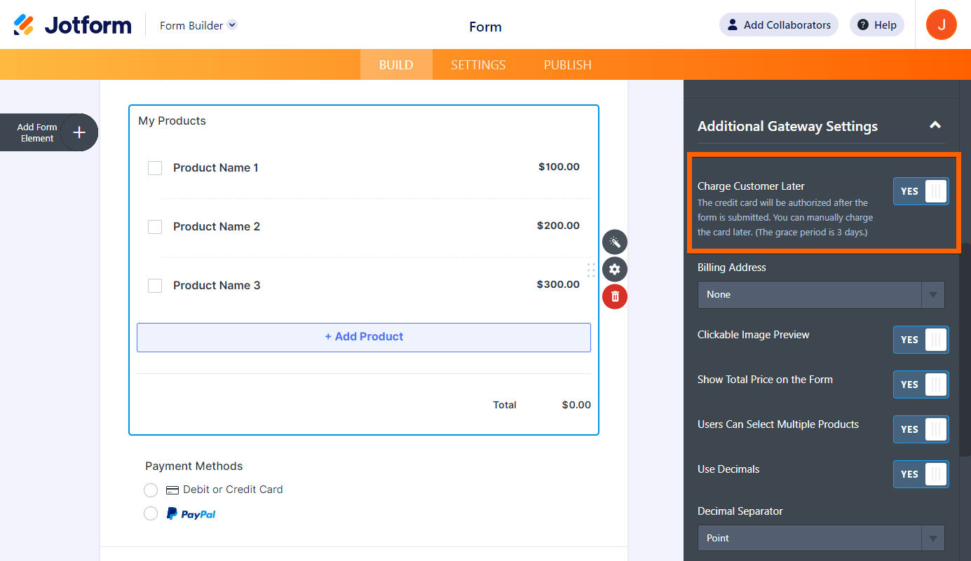Click Add Collaborators button
The image size is (971, 561).
(778, 25)
